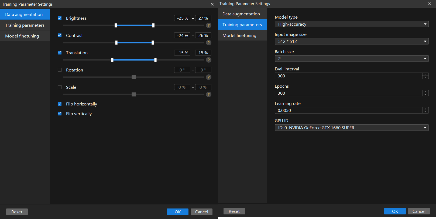
Task: Decrease Learning rate with down arrow
Action: 425,112
